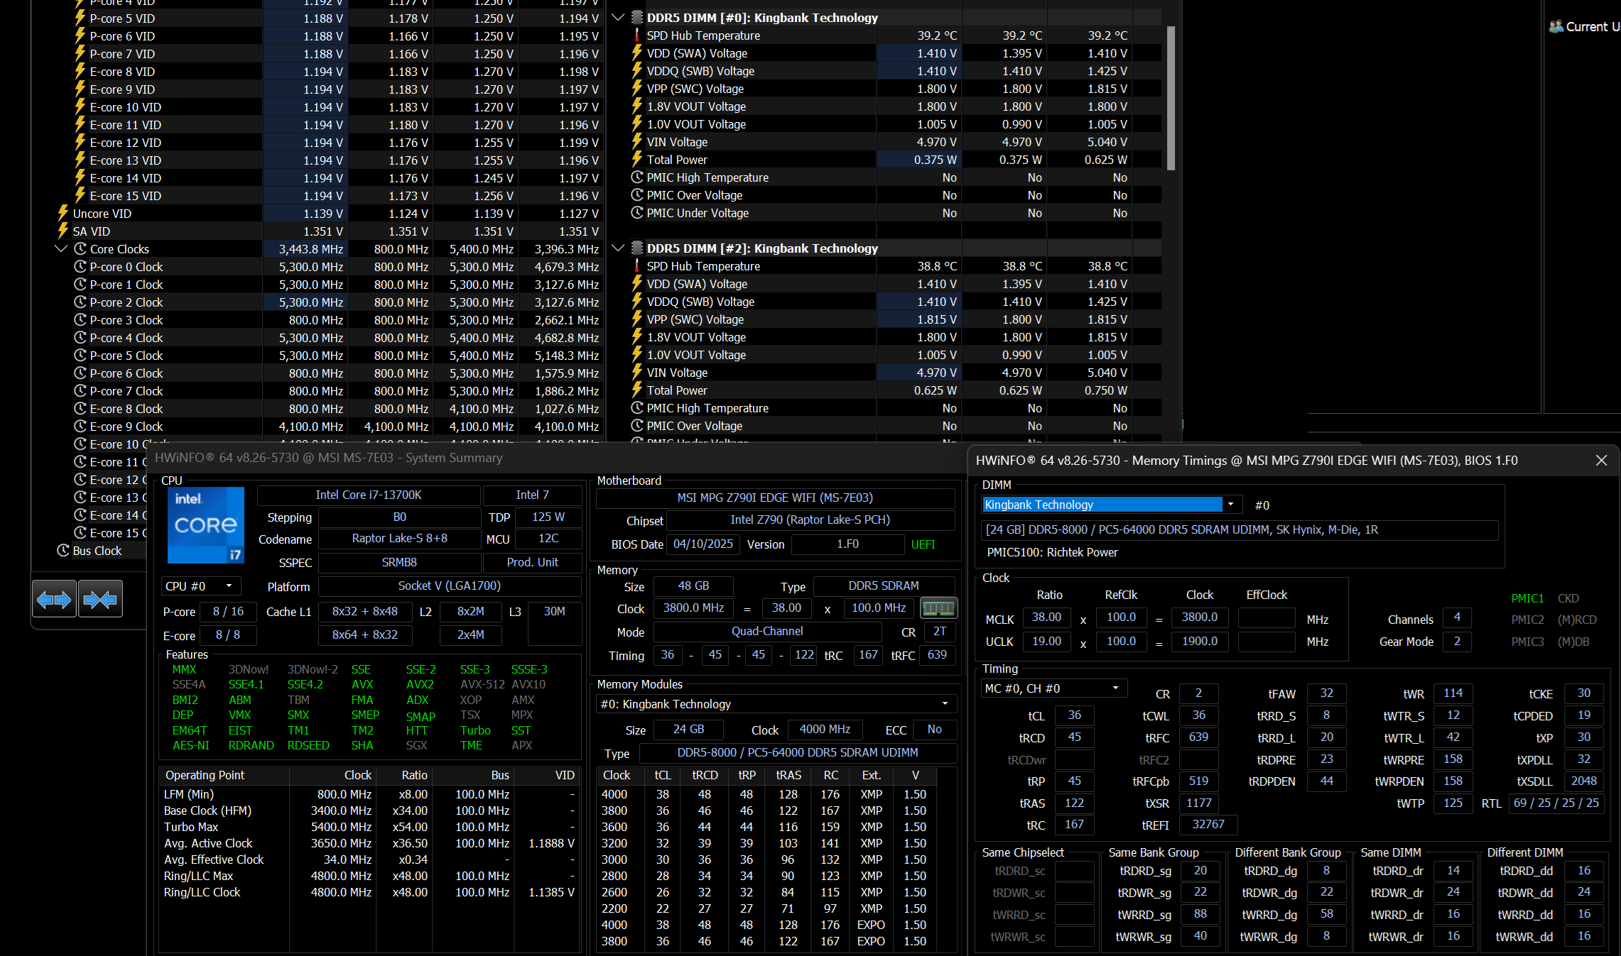This screenshot has width=1621, height=956.
Task: Click clock icon of P-core 7 Clock
Action: coord(80,390)
